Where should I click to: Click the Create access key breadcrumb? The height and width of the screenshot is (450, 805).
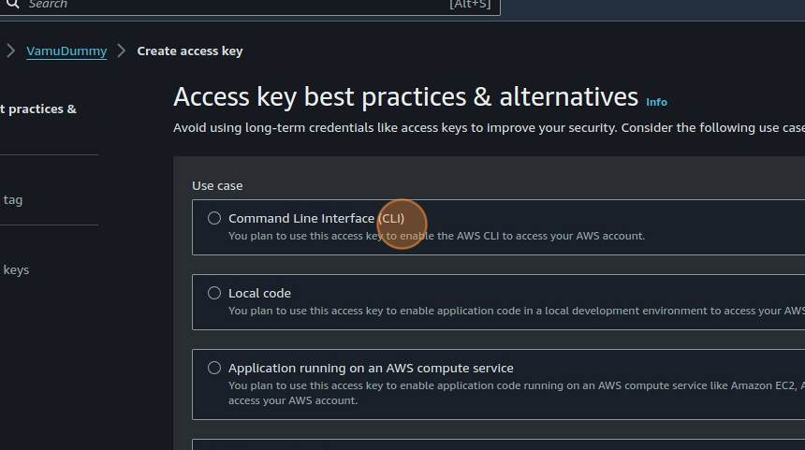[190, 51]
